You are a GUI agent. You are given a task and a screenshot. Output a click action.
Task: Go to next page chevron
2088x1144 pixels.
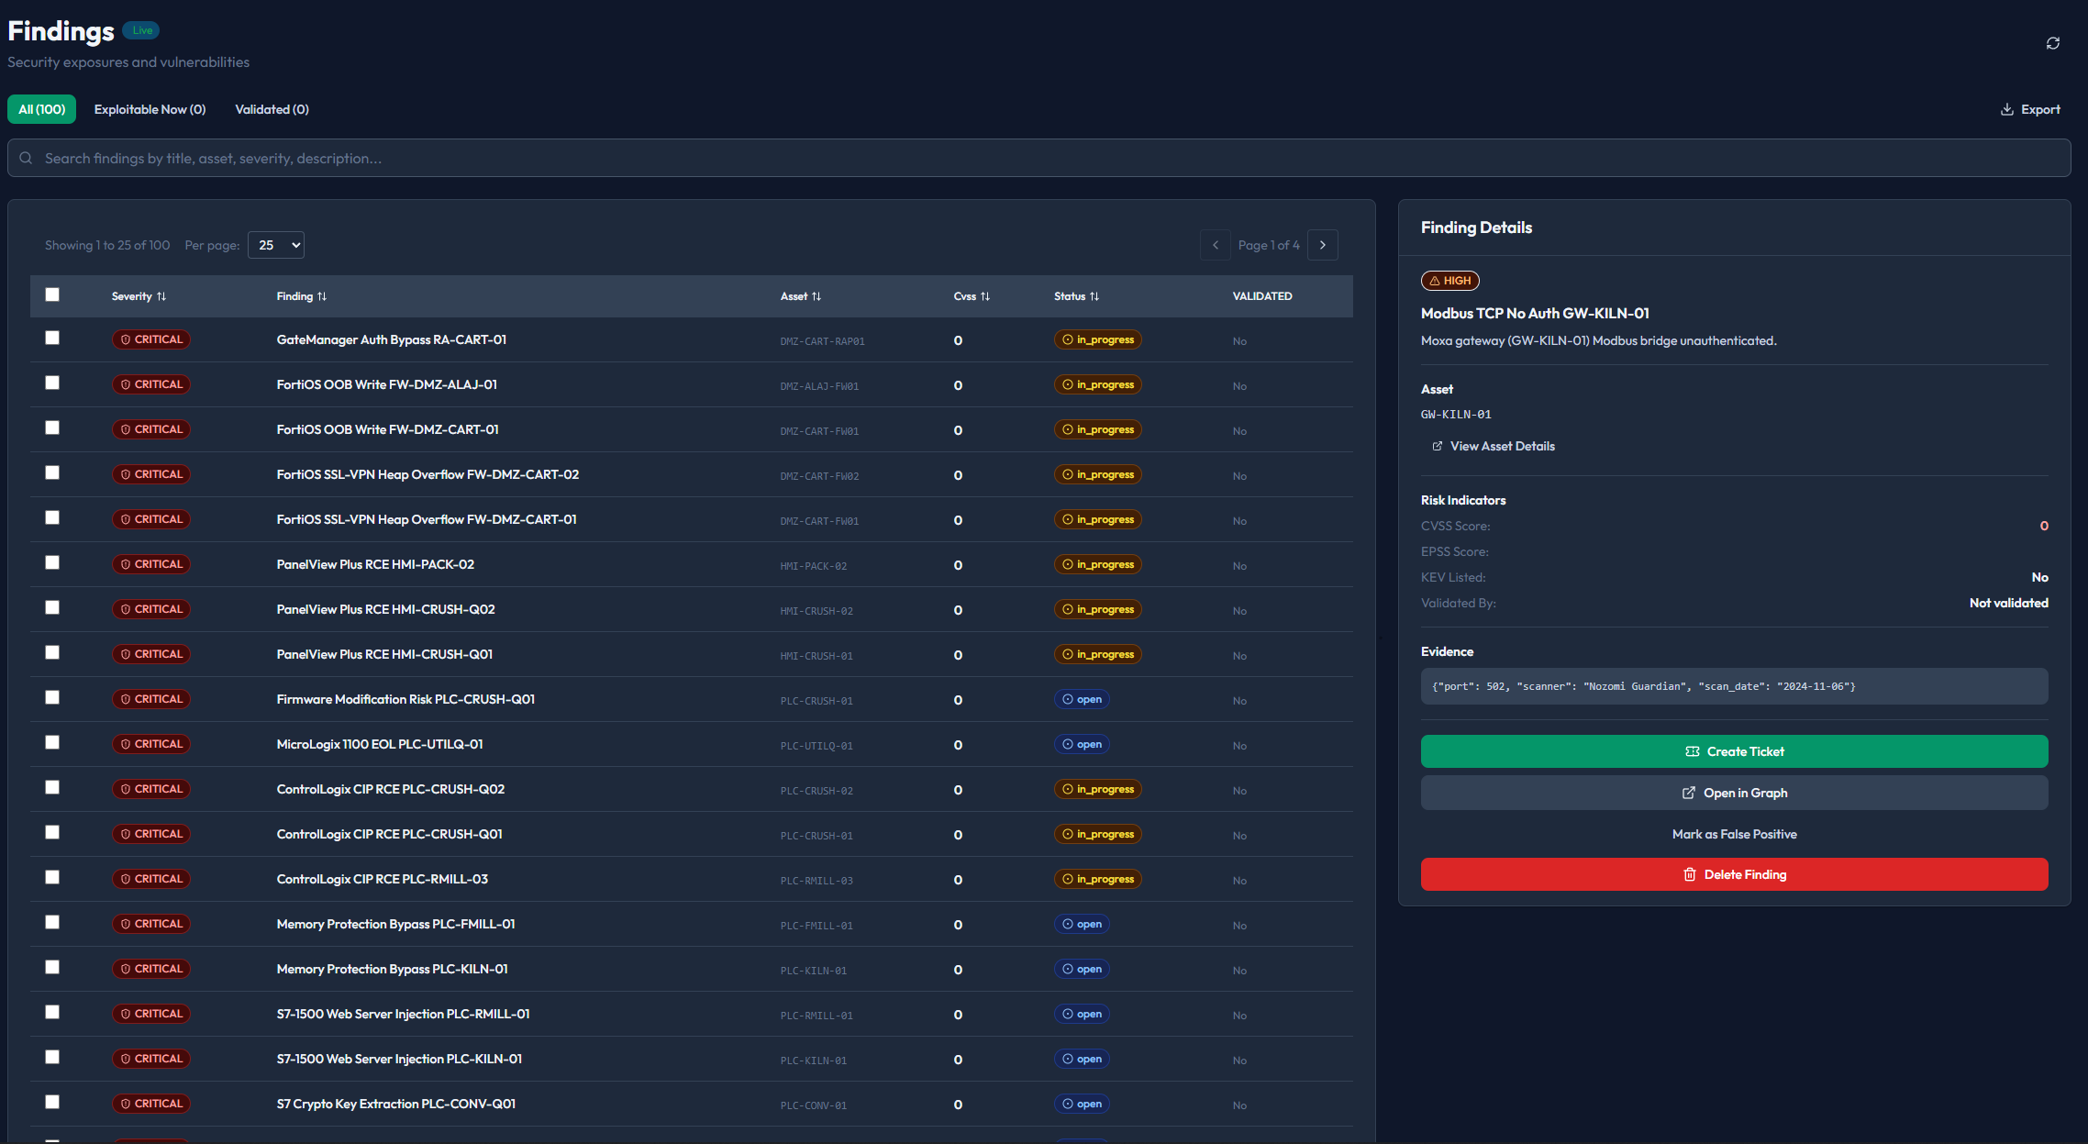tap(1322, 245)
